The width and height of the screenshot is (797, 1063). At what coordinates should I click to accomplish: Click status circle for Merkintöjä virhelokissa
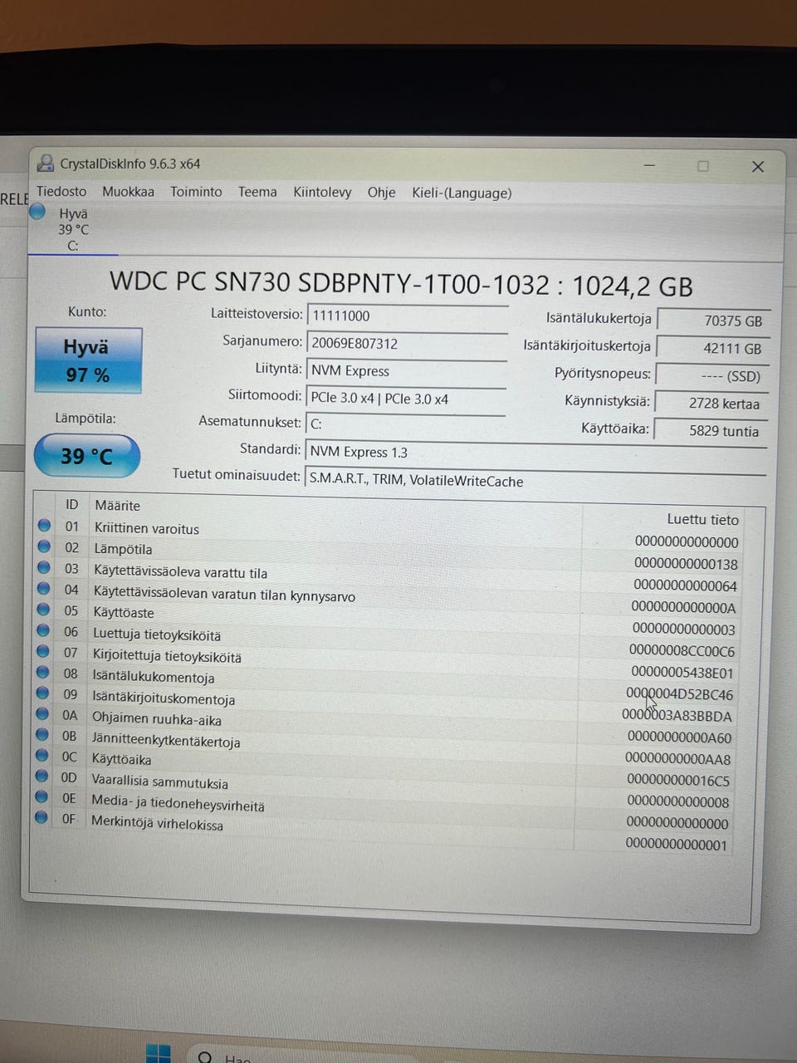pyautogui.click(x=42, y=817)
